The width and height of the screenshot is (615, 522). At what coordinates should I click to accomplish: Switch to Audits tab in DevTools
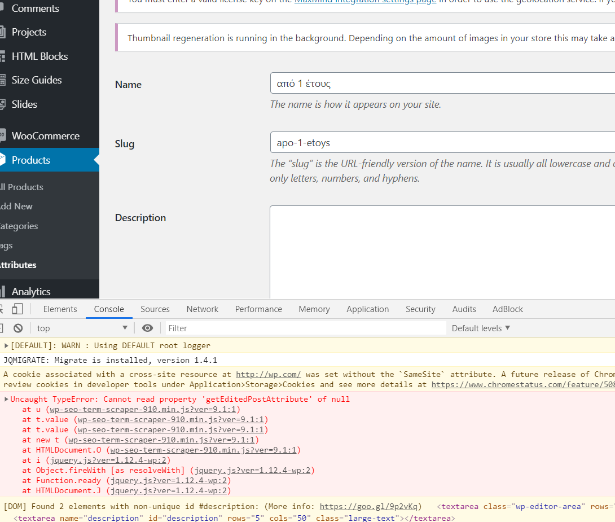pyautogui.click(x=464, y=309)
